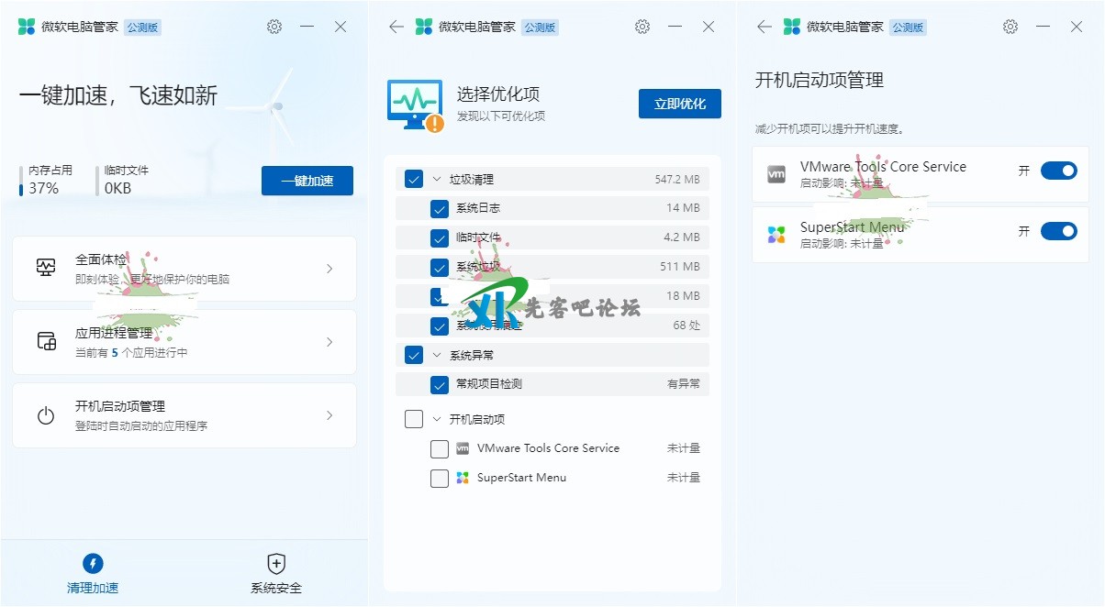Click the 系统安全 shield icon
This screenshot has height=607, width=1105.
(276, 563)
